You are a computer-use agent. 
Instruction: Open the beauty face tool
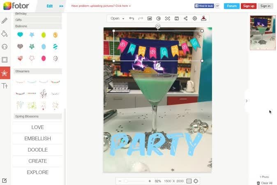(5, 46)
